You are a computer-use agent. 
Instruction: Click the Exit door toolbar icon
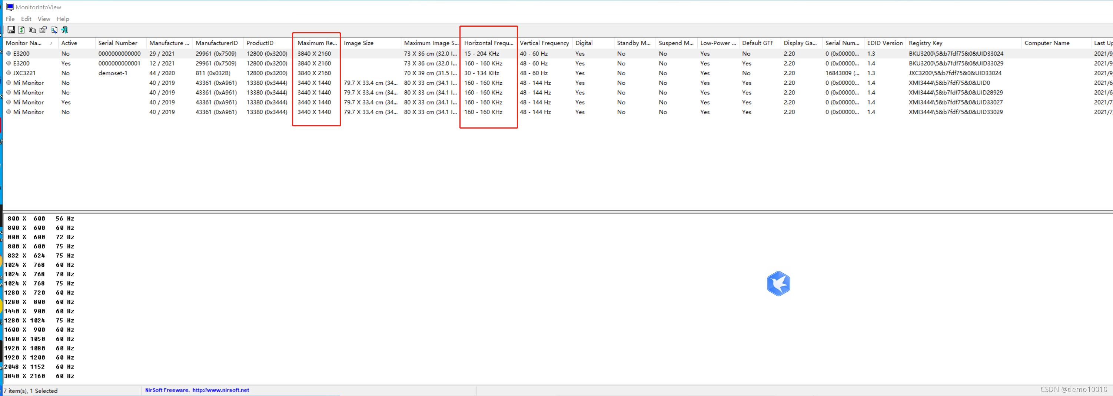click(x=64, y=30)
